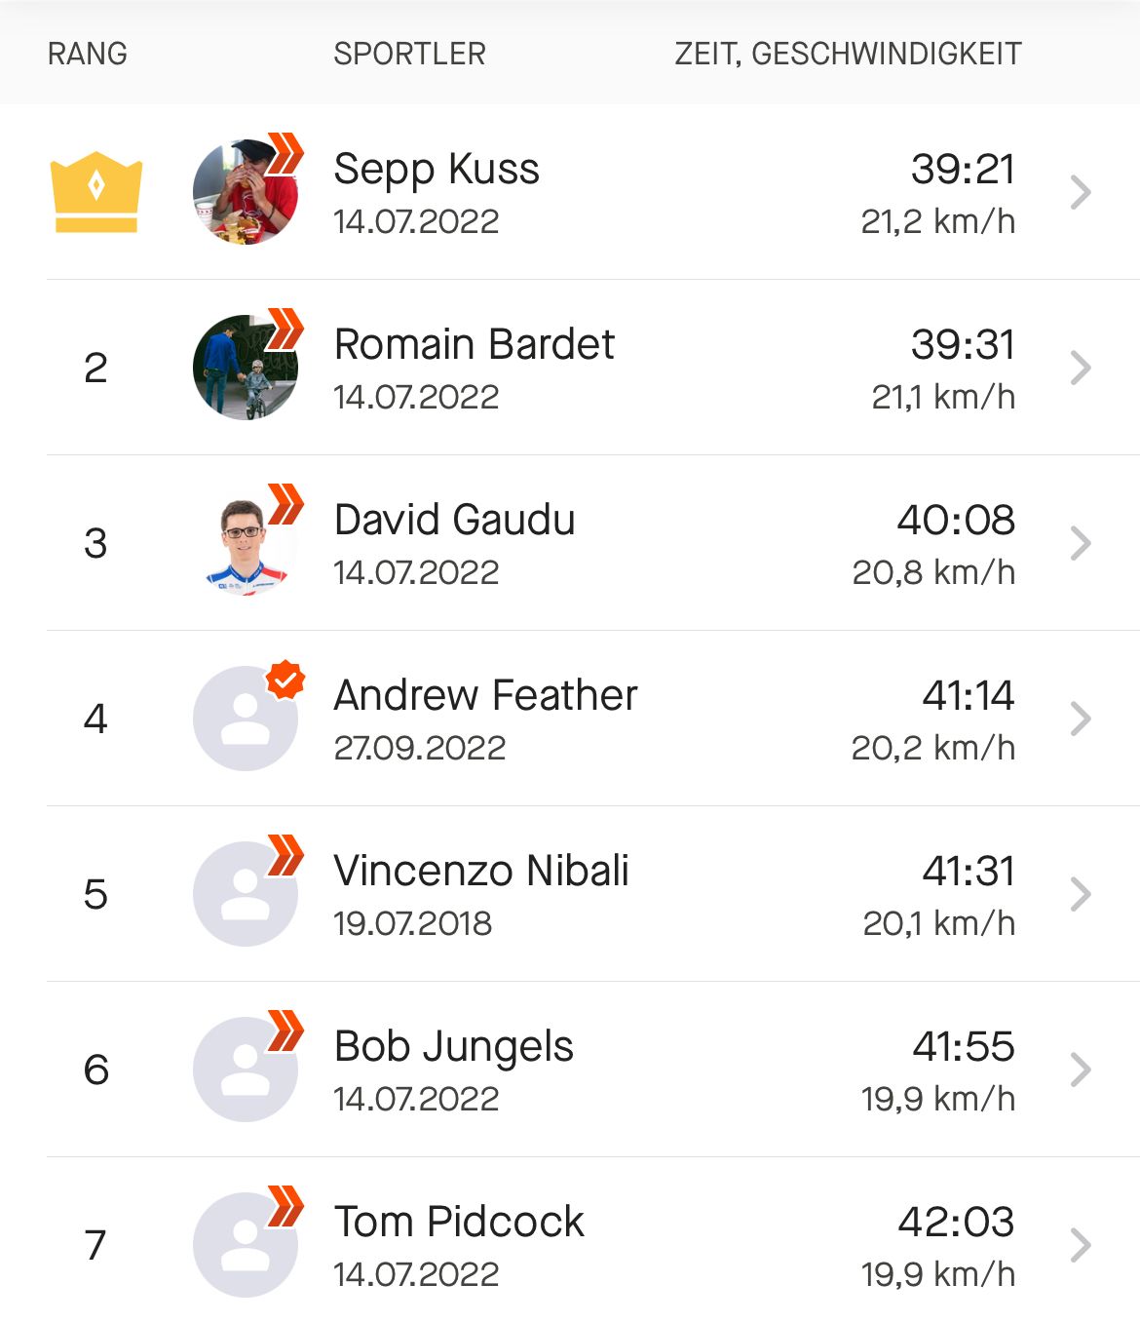The height and width of the screenshot is (1323, 1140).
Task: Click the Tom Pidcock athlete name
Action: 459,1222
